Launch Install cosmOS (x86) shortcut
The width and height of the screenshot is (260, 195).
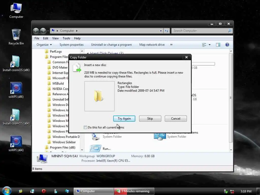(x=16, y=63)
